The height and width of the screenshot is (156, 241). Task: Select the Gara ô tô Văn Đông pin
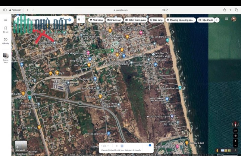click(x=35, y=80)
